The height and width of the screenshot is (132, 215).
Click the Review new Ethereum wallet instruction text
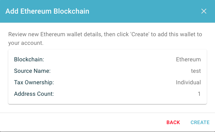pyautogui.click(x=105, y=38)
